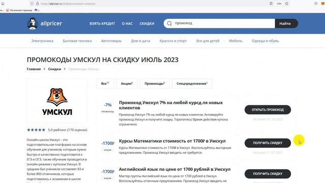
Task: Open the Мебель category
Action: coord(236,41)
